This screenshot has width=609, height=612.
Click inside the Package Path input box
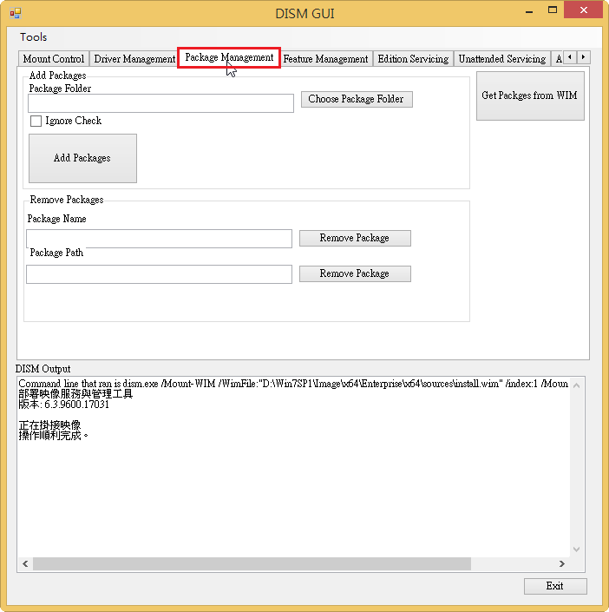click(159, 274)
